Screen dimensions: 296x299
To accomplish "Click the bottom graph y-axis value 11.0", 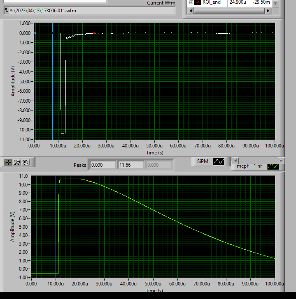I will [x=23, y=176].
